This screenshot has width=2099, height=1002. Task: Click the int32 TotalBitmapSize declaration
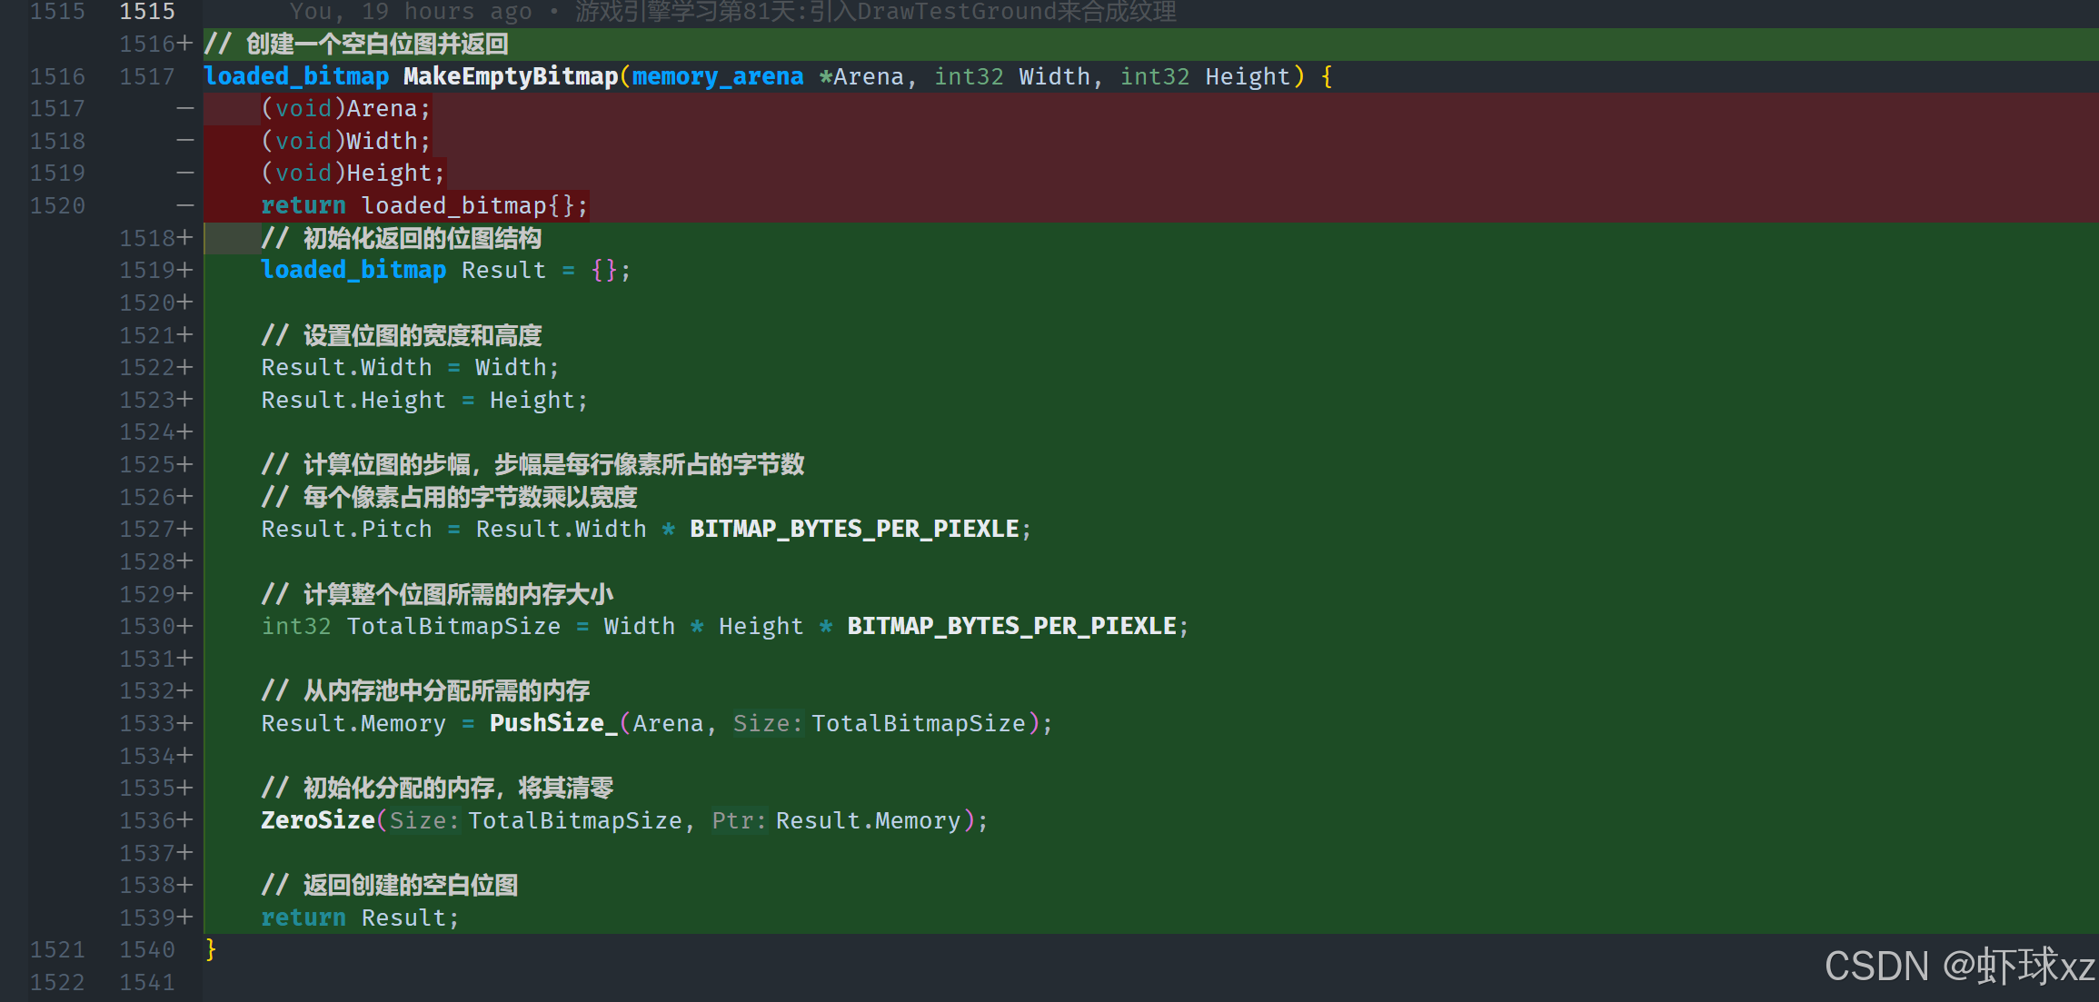(x=724, y=627)
